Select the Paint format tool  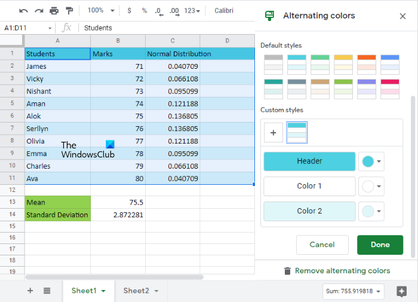[x=69, y=11]
